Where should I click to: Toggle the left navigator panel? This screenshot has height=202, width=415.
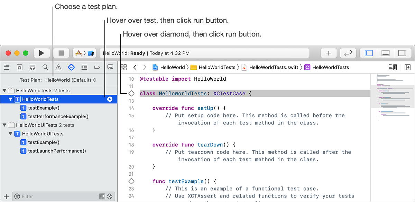(369, 53)
